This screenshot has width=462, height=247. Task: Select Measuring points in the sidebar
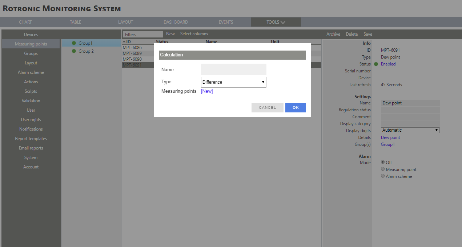31,44
